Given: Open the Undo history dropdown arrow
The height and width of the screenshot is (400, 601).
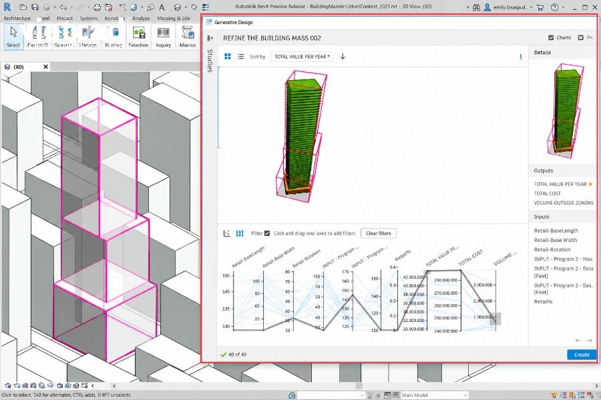Looking at the screenshot, I should pyautogui.click(x=71, y=7).
